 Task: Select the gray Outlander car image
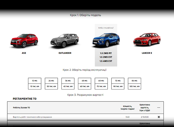pyautogui.click(x=64, y=41)
